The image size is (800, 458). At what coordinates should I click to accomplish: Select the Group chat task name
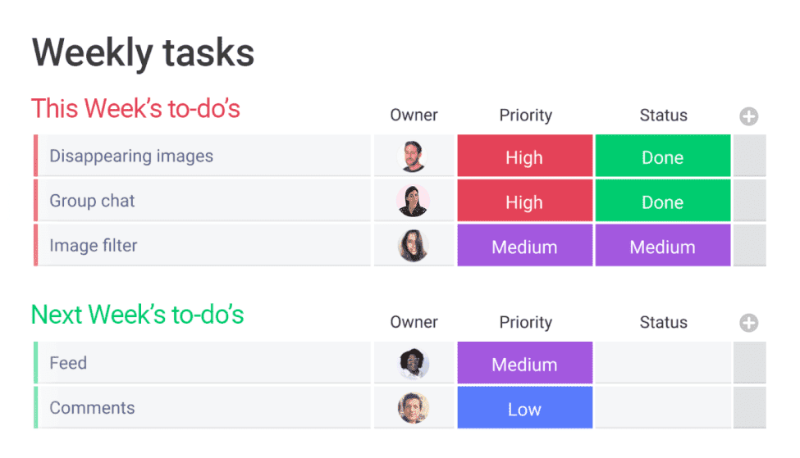point(92,201)
